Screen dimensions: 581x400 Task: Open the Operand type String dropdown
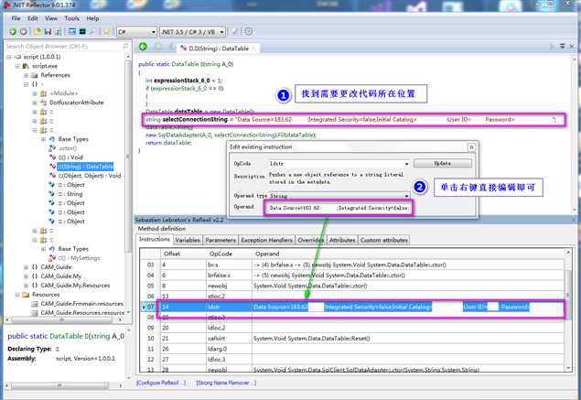coord(406,195)
